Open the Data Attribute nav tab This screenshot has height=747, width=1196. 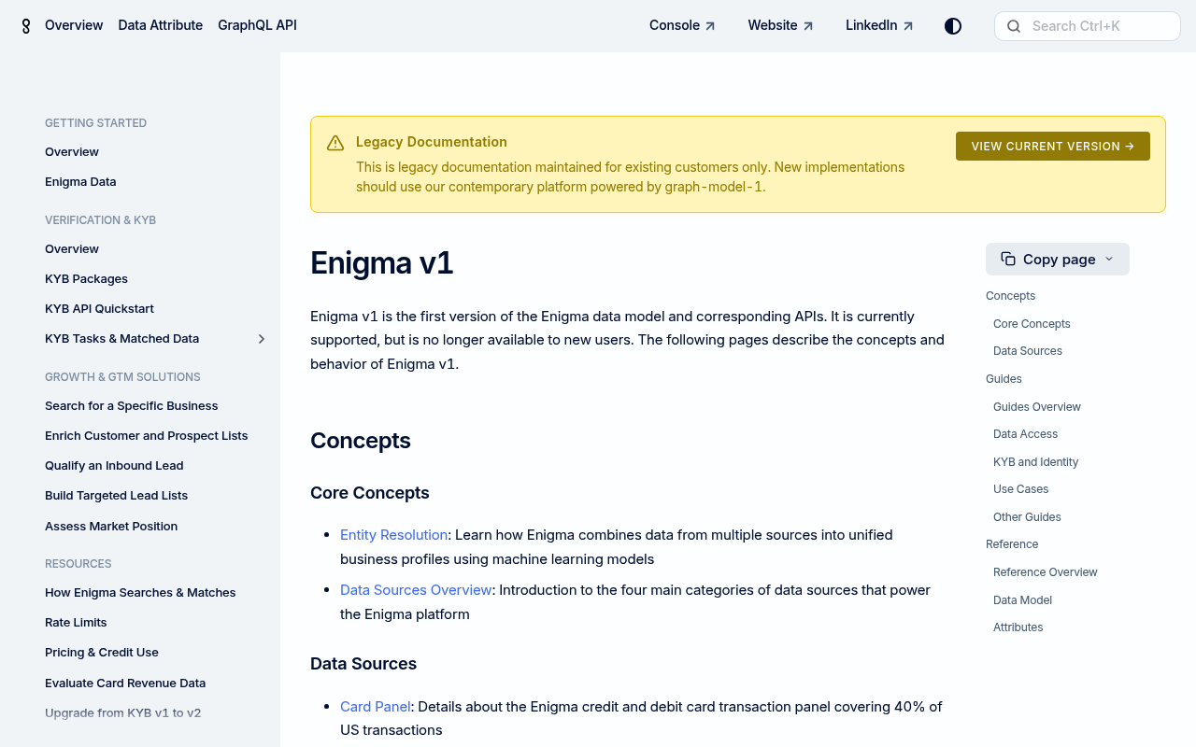point(161,25)
